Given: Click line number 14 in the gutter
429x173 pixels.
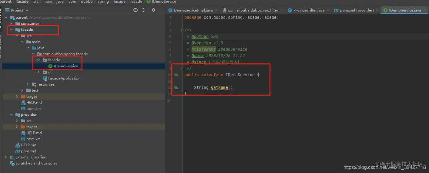Looking at the screenshot, I should pyautogui.click(x=169, y=100).
